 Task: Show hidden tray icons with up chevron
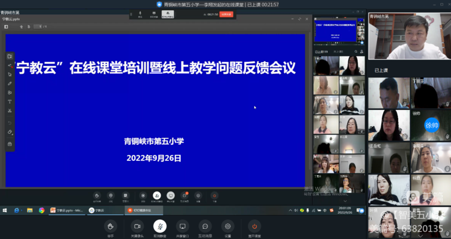tap(290, 210)
